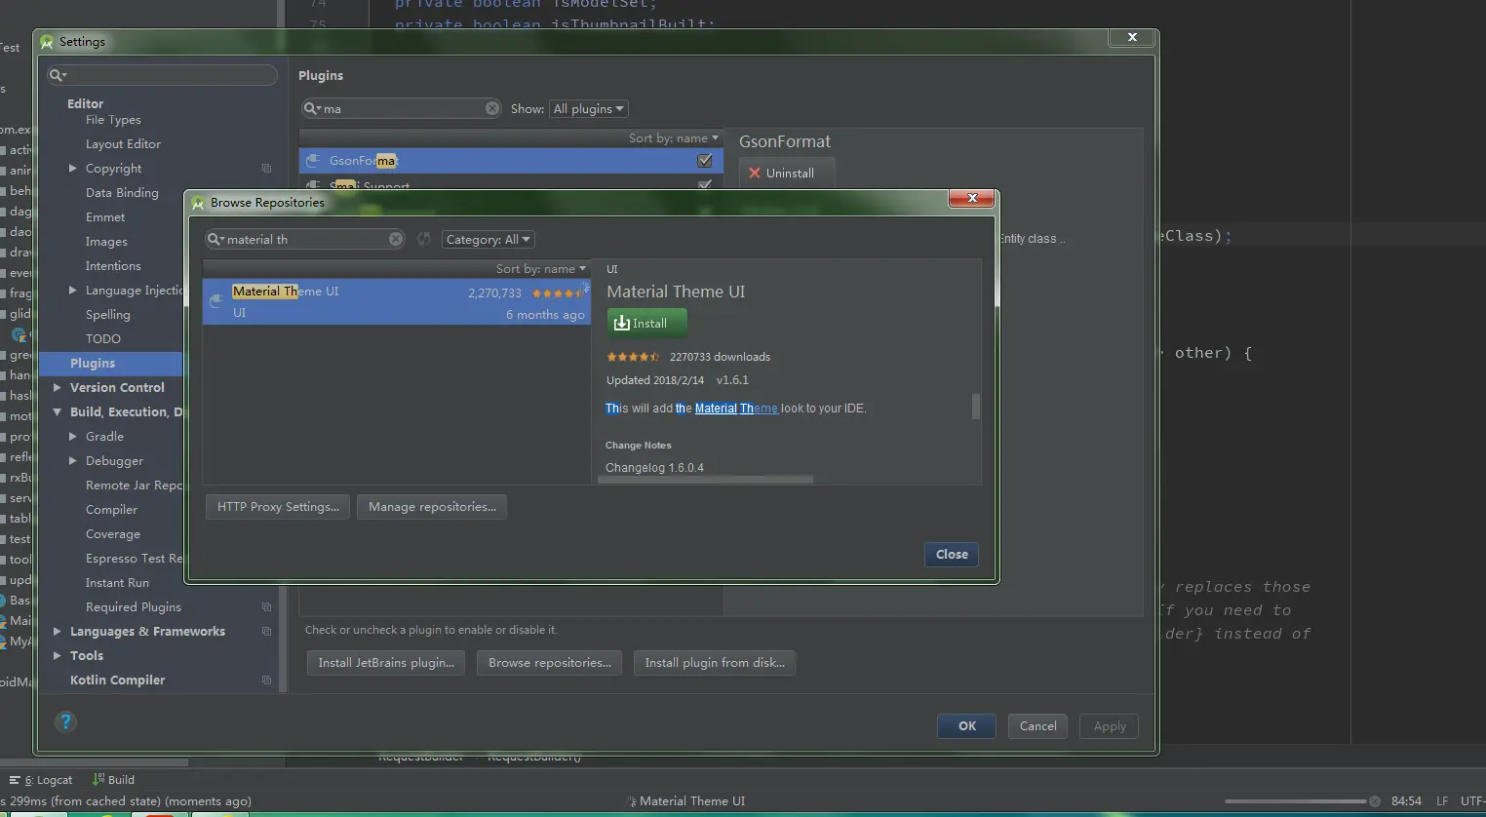Click HTTP Proxy Settings button
Viewport: 1486px width, 817px height.
(x=278, y=507)
